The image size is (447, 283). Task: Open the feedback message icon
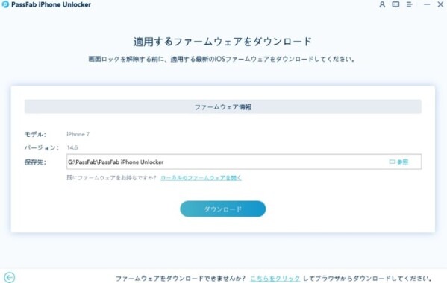396,4
